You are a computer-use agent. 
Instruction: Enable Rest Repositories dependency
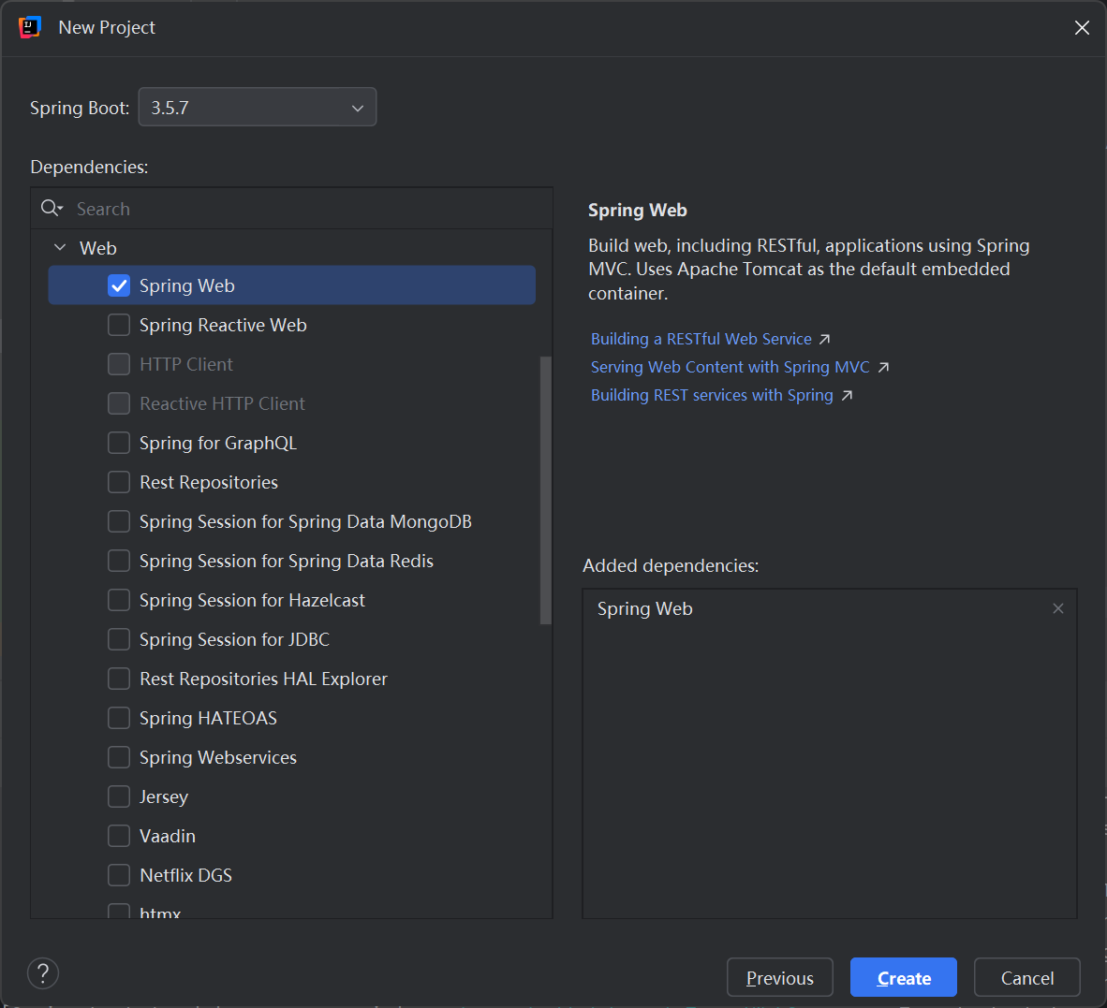pyautogui.click(x=119, y=483)
